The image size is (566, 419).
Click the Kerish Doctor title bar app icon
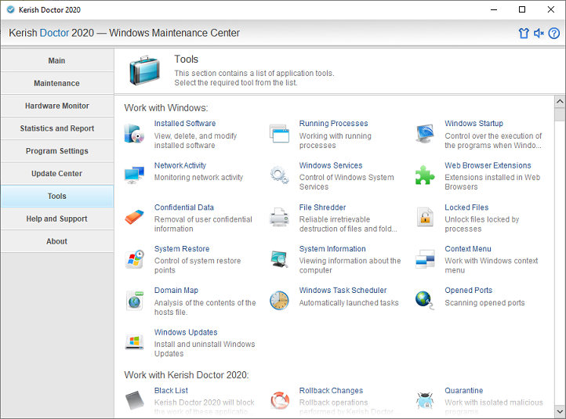click(11, 9)
